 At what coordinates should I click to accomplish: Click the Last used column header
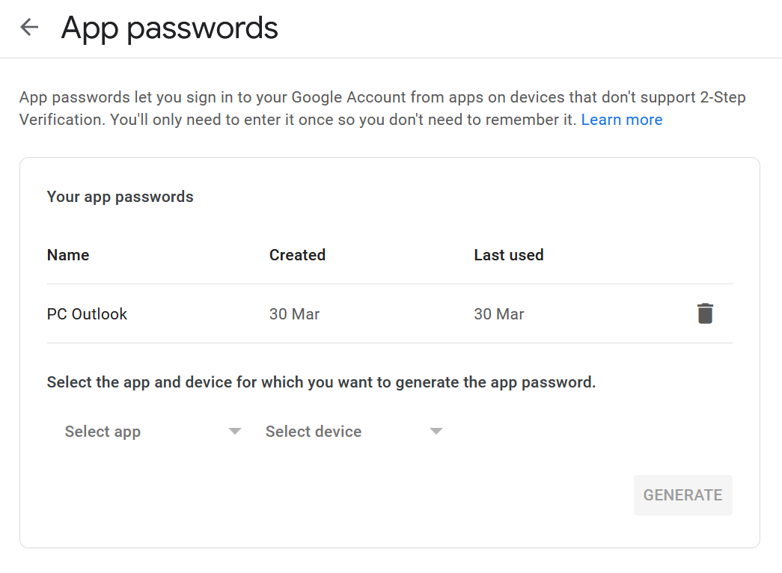pos(509,254)
